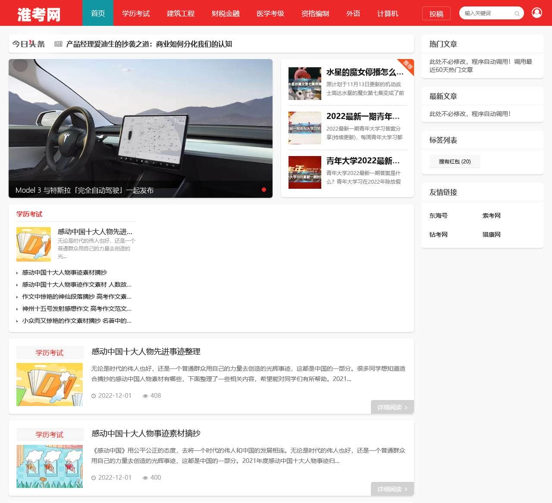This screenshot has width=552, height=503.
Task: Open the headline 产品经理爱迪生的抄袭之道 article
Action: (149, 44)
